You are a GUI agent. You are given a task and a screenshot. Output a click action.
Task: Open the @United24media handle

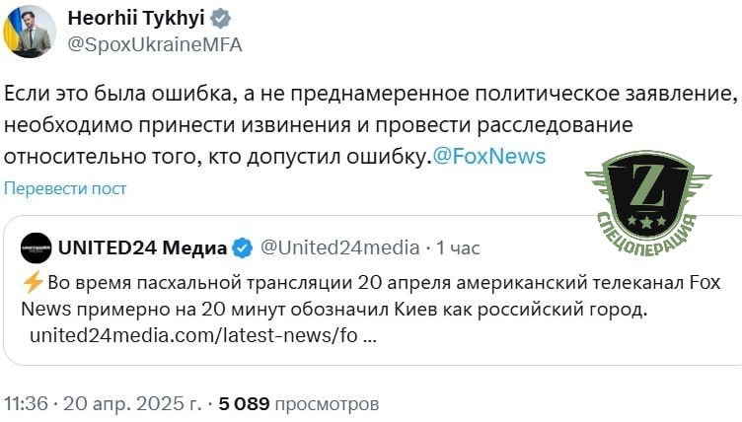pos(339,246)
